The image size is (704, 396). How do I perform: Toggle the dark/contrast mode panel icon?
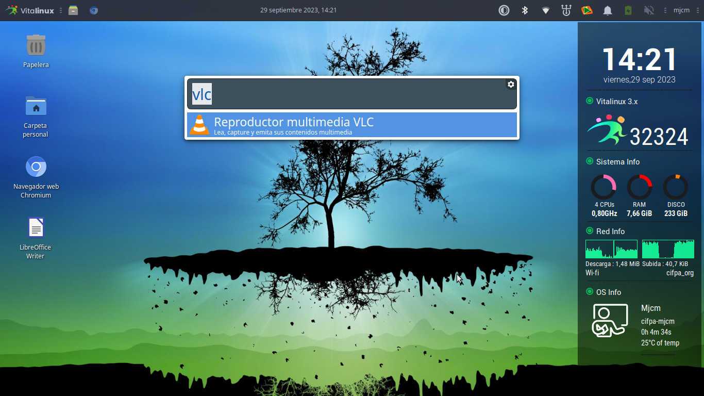point(504,10)
